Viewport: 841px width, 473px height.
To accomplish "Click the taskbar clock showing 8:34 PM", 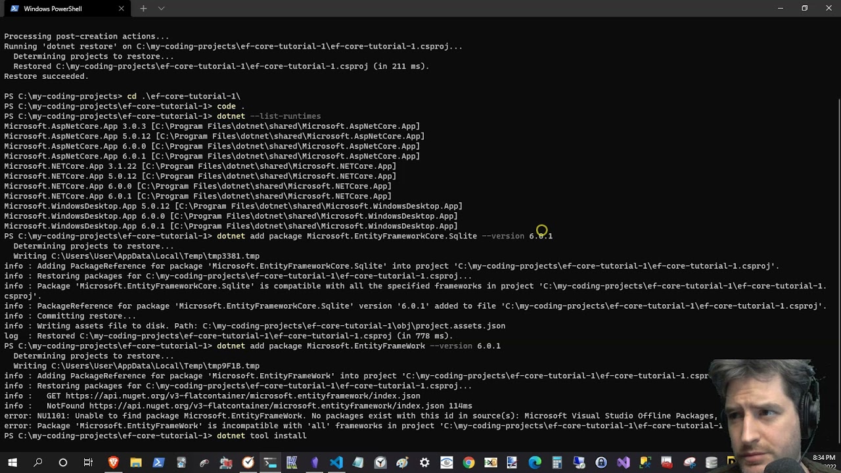I will pos(824,457).
